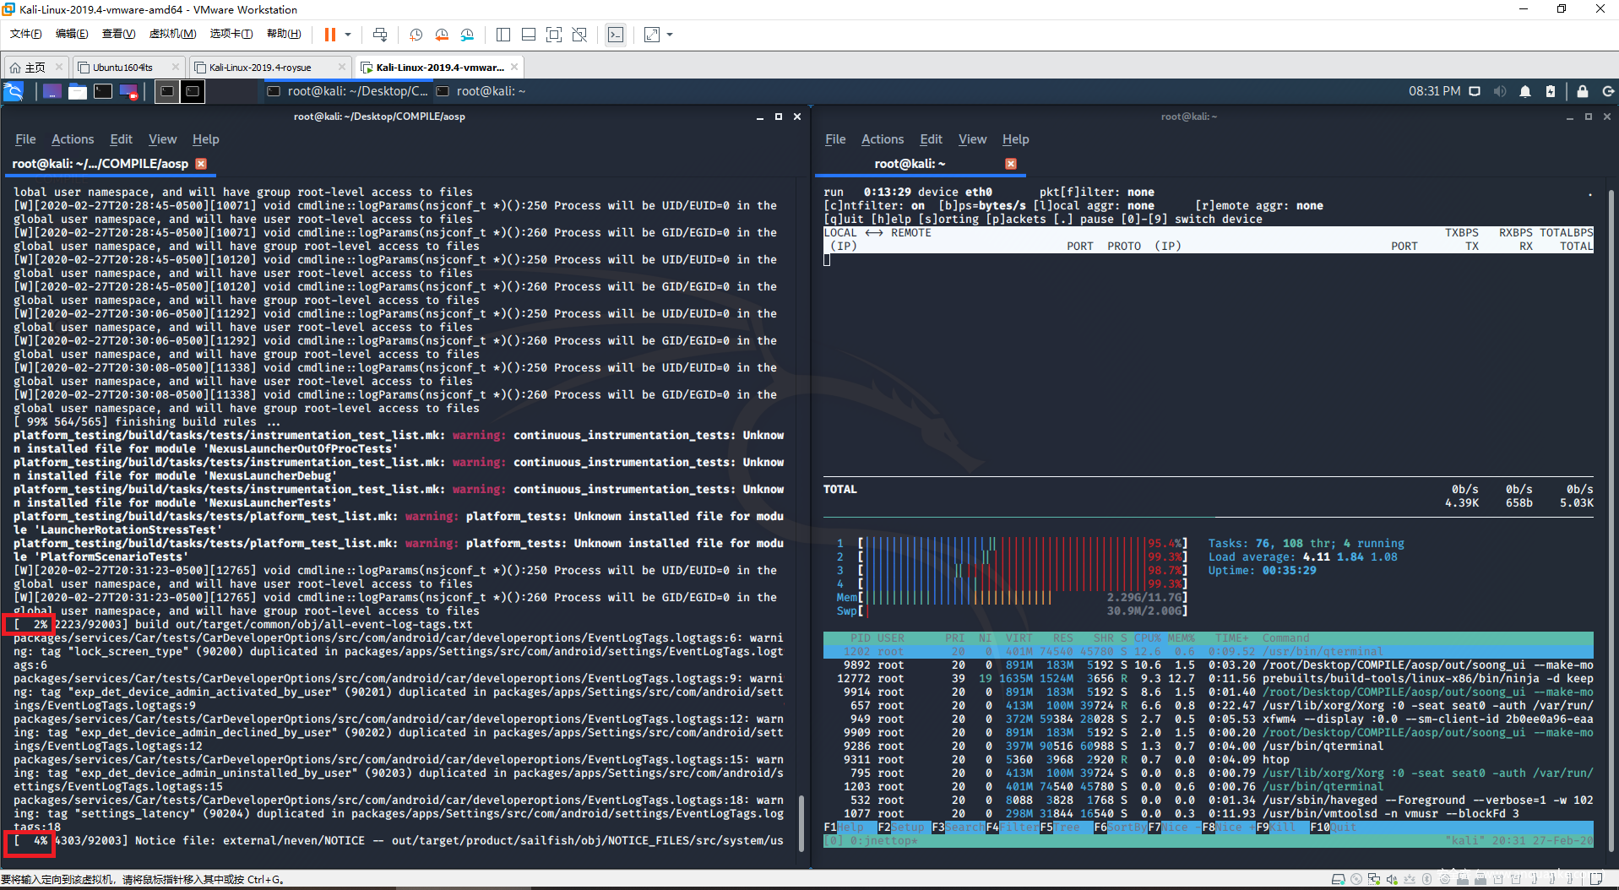Viewport: 1619px width, 890px height.
Task: Open the Kali applications menu dragon icon
Action: (14, 91)
